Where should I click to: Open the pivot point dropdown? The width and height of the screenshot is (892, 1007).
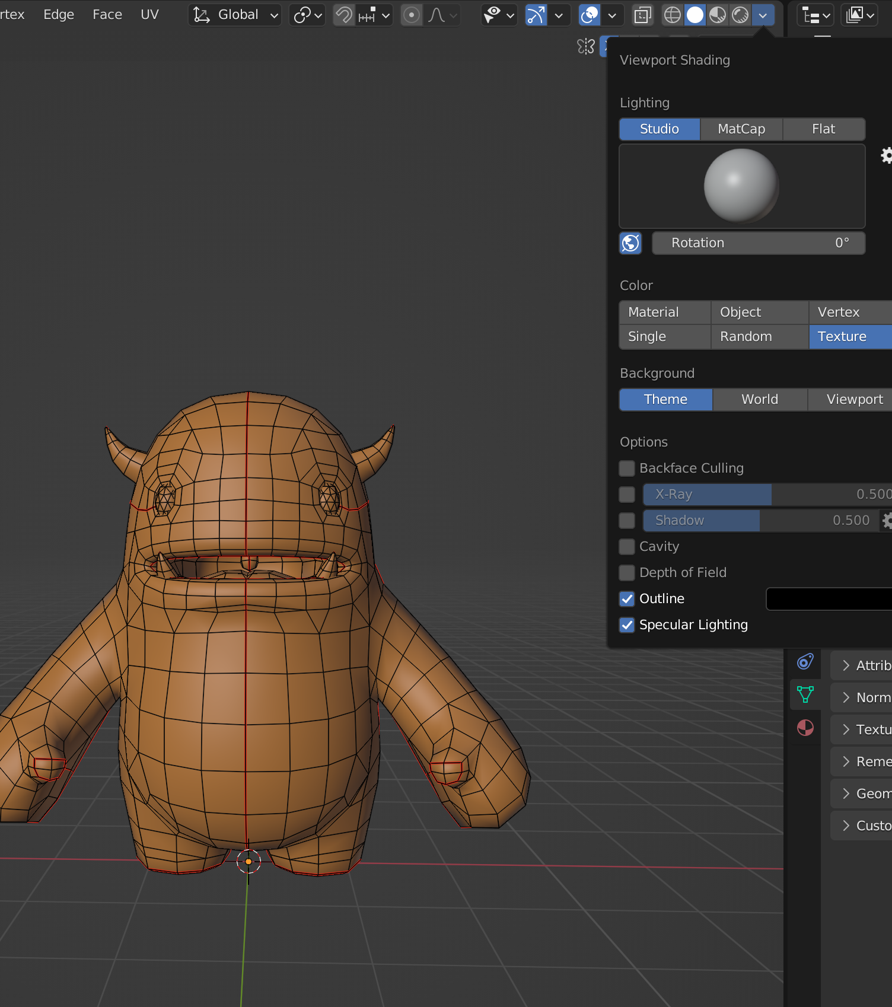pyautogui.click(x=307, y=15)
